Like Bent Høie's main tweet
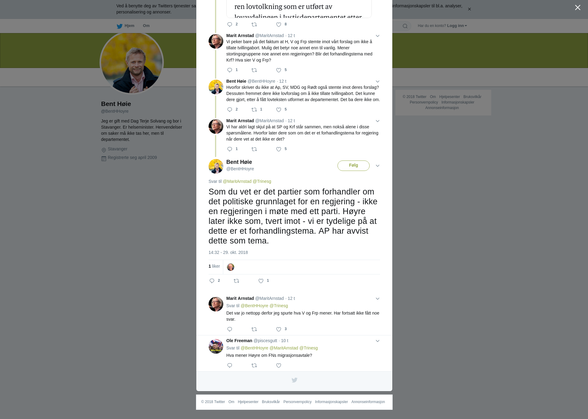Viewport: 588px width, 419px height. [x=261, y=281]
